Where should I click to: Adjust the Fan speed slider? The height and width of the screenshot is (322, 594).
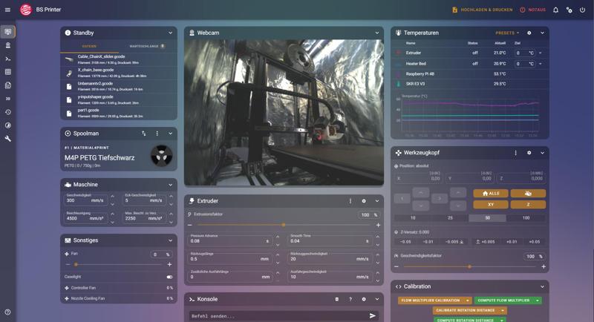tap(118, 264)
